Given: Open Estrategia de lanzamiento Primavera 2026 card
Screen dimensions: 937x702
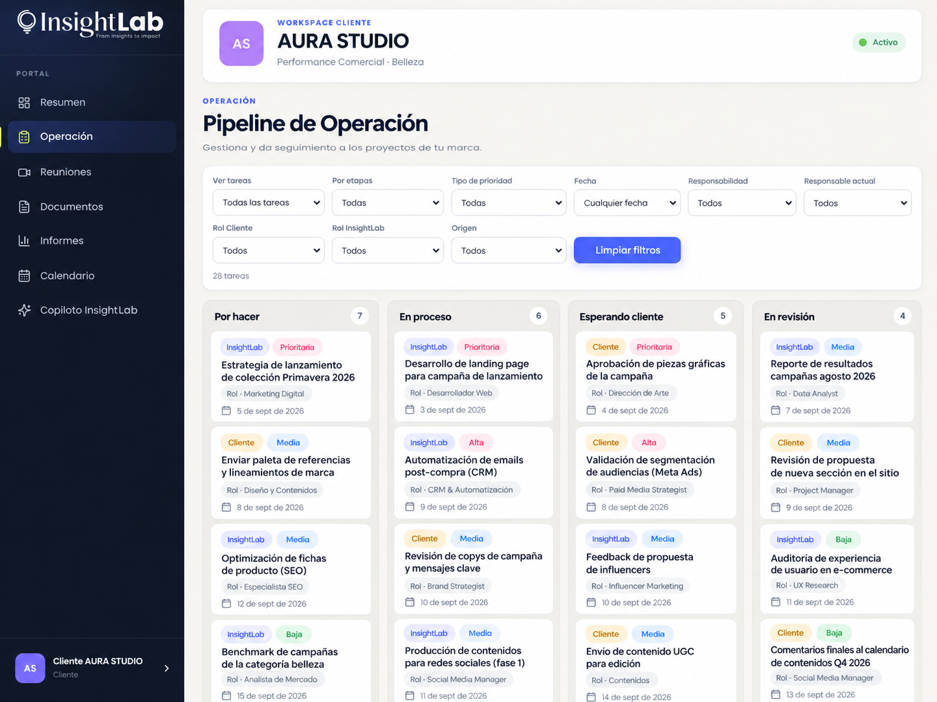Looking at the screenshot, I should [x=291, y=376].
